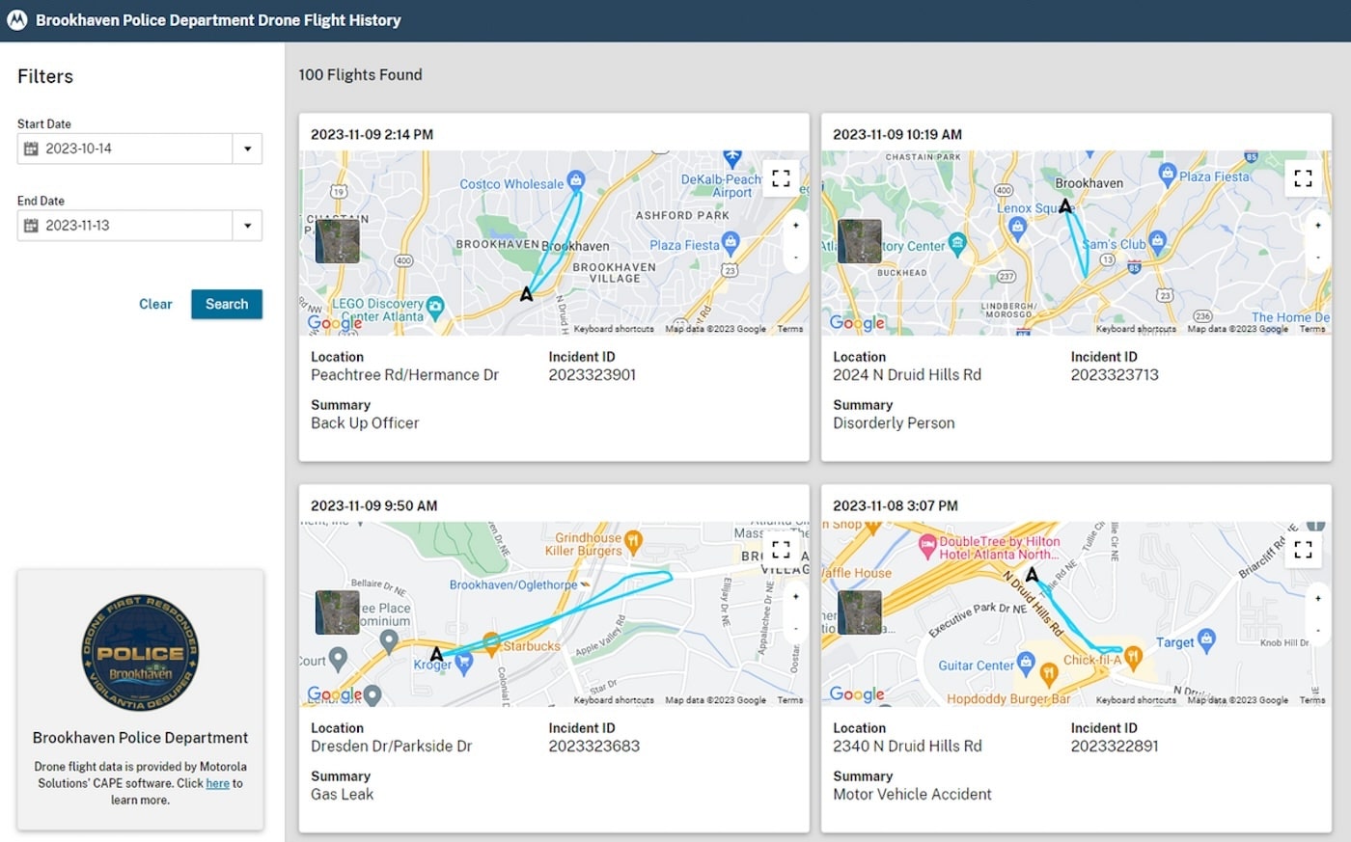
Task: Click the Motorola logo in header
Action: click(16, 19)
